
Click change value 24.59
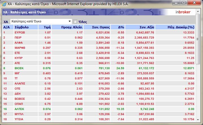pyautogui.click(x=120, y=68)
